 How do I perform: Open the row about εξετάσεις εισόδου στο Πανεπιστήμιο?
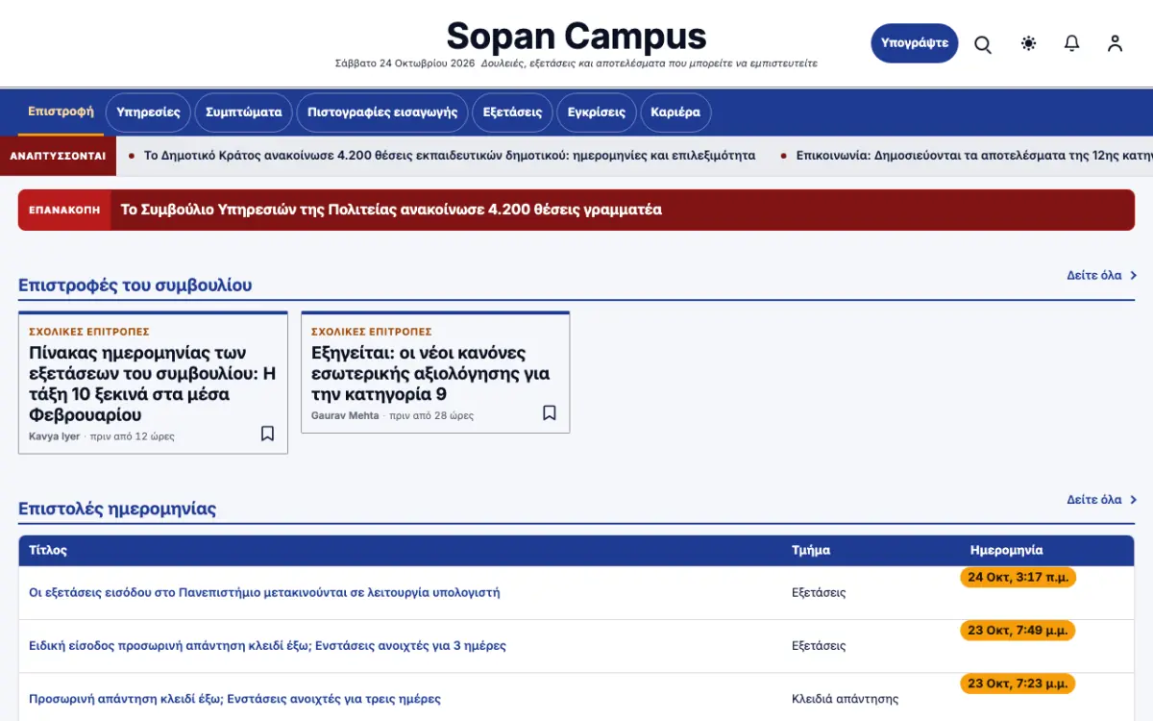[x=264, y=592]
